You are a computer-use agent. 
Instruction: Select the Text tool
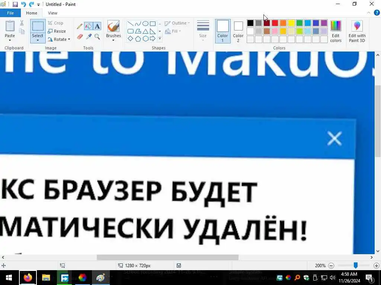[x=97, y=26]
